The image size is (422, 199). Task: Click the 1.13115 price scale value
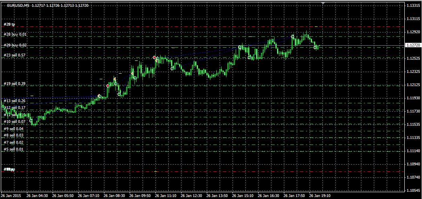[x=413, y=19]
